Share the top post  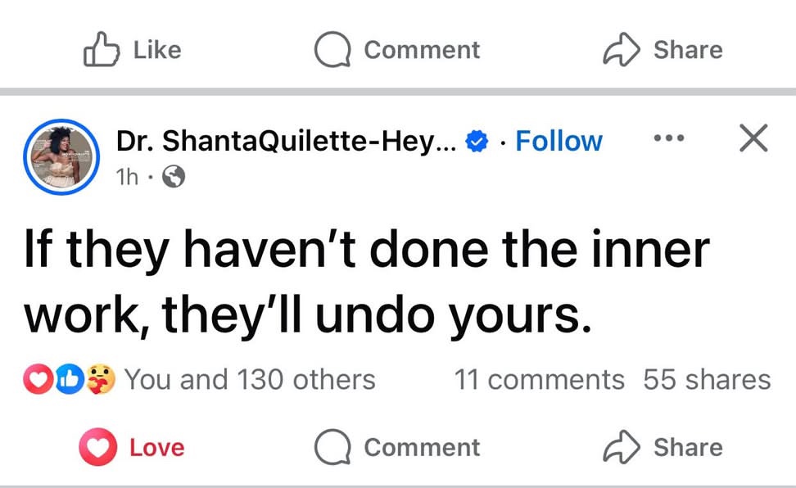pyautogui.click(x=663, y=50)
